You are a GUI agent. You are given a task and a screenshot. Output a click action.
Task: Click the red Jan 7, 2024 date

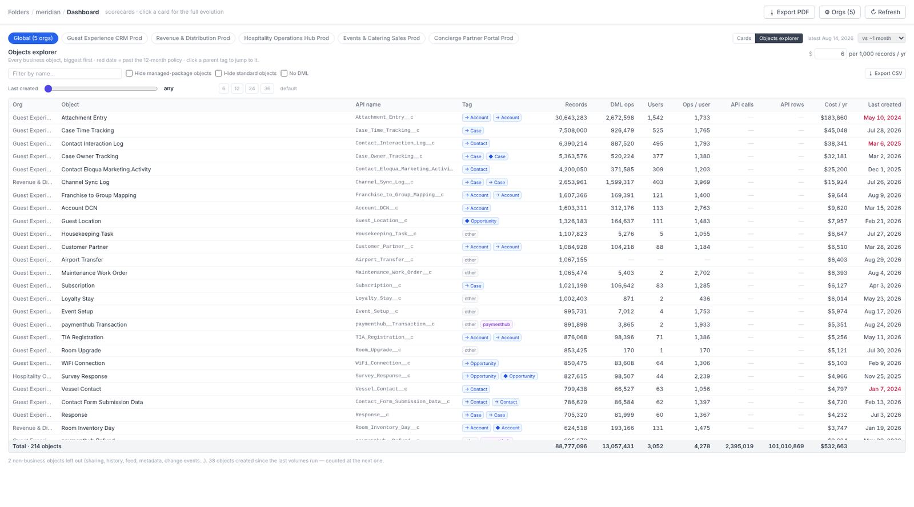[885, 389]
